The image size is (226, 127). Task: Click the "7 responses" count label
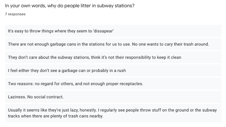tap(15, 14)
